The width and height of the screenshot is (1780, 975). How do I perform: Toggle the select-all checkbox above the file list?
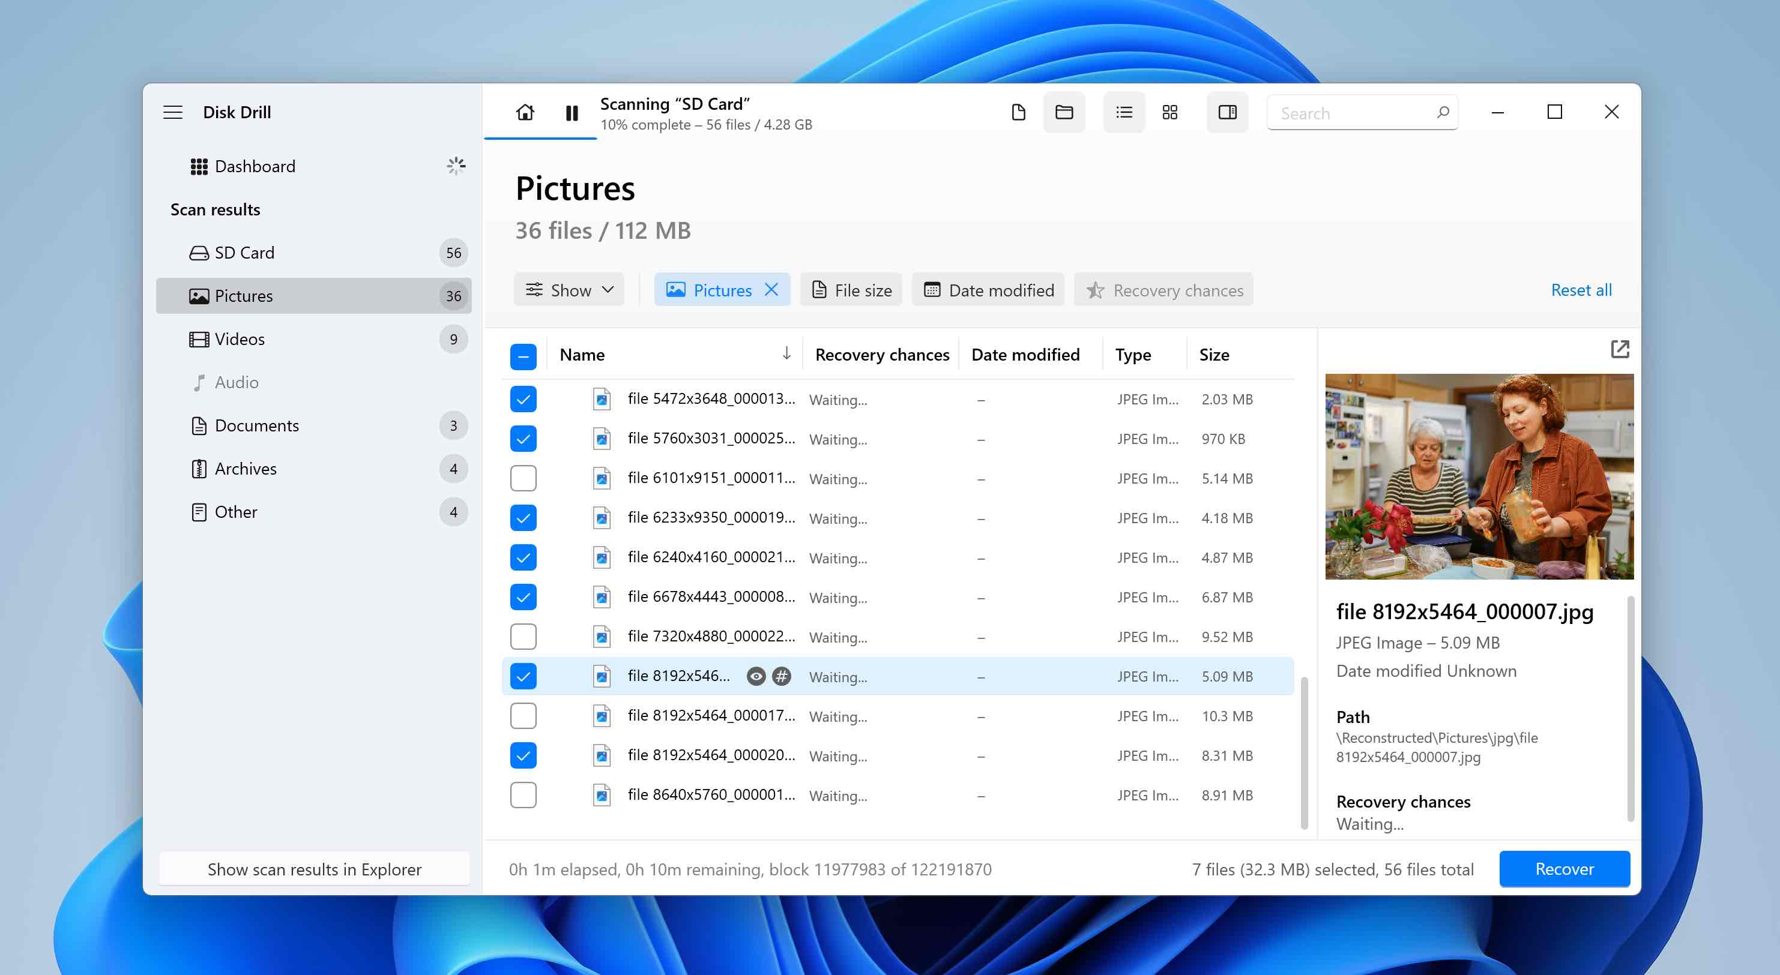tap(523, 356)
